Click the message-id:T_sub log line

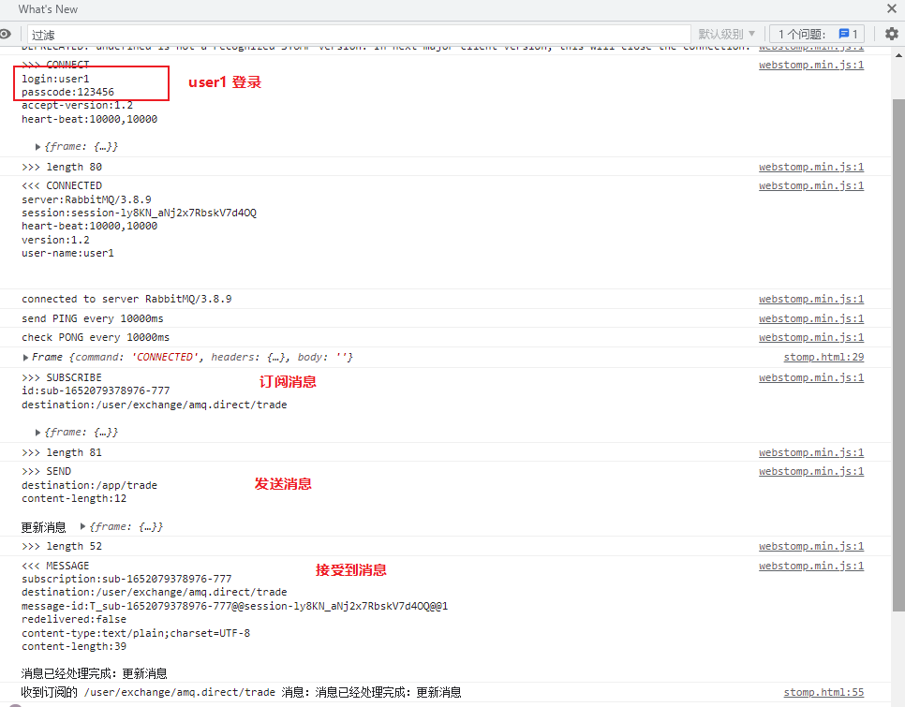click(234, 606)
